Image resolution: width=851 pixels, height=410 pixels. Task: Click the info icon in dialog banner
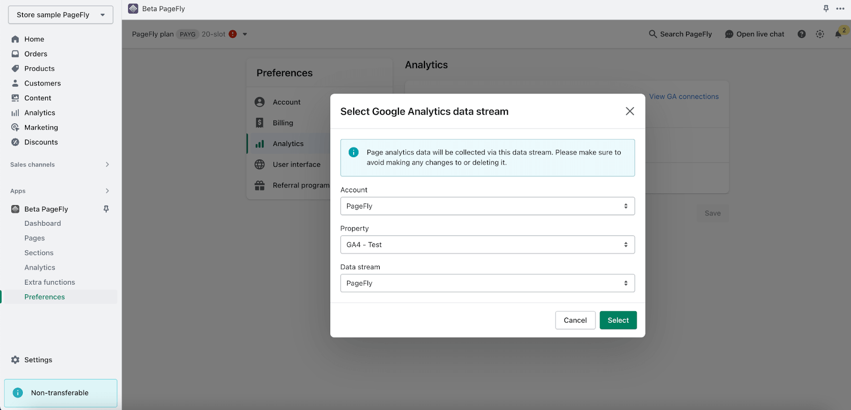pos(353,152)
